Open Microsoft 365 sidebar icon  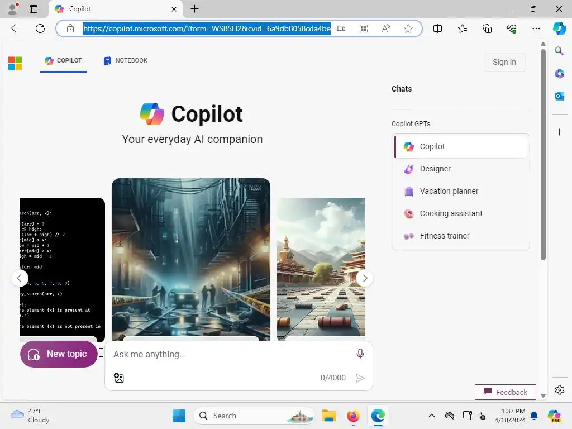(x=559, y=74)
